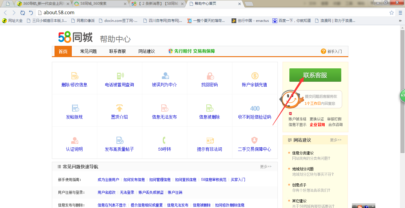Open the 合作咨询 link
This screenshot has width=405, height=208.
tap(335, 125)
